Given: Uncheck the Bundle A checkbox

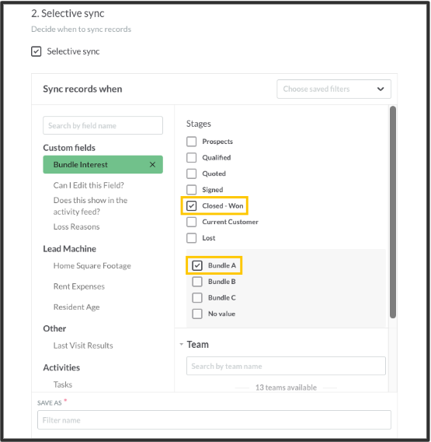Looking at the screenshot, I should tap(197, 265).
